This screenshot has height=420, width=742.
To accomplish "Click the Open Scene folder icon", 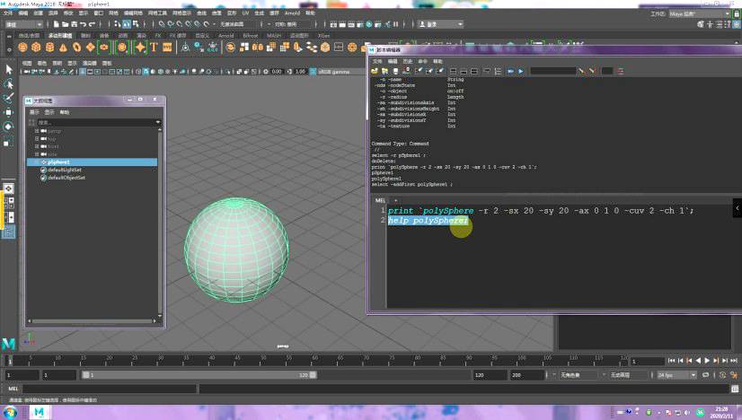I will click(66, 24).
